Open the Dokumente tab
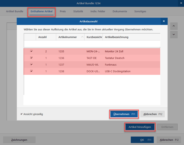This screenshot has height=145, width=184. tap(120, 11)
